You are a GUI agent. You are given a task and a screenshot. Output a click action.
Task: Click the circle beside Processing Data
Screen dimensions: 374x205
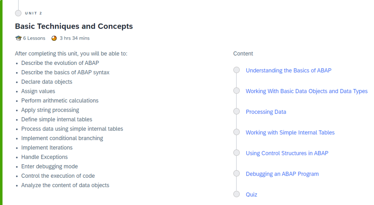(237, 111)
